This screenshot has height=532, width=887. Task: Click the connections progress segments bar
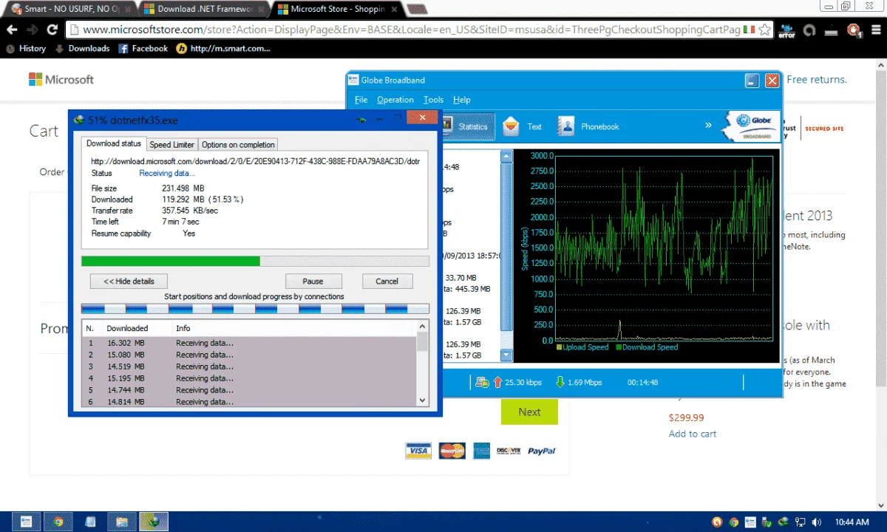[255, 309]
